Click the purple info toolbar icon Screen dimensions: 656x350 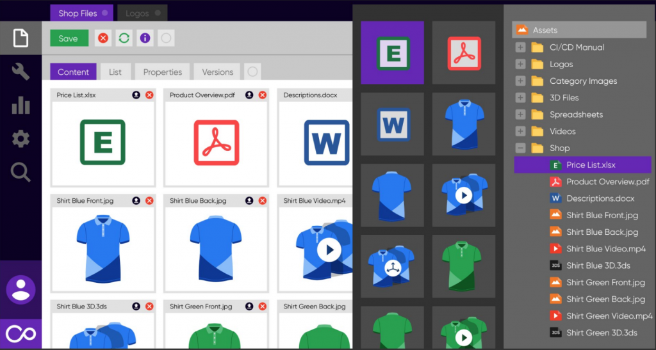145,38
